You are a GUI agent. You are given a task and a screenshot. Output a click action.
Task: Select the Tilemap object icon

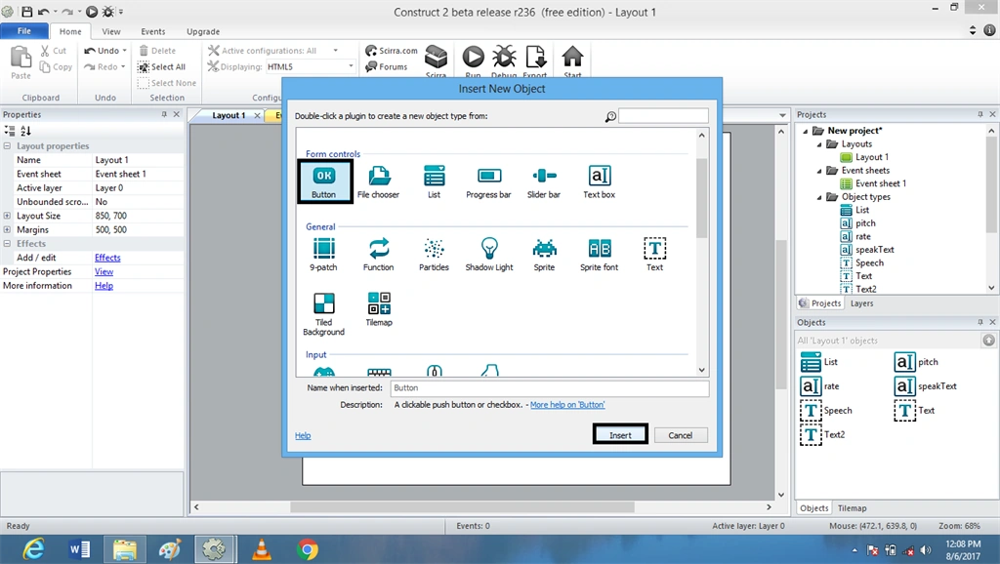tap(379, 309)
